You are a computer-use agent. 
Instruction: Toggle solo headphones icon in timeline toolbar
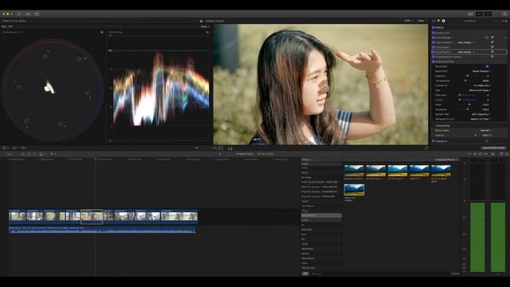click(480, 154)
